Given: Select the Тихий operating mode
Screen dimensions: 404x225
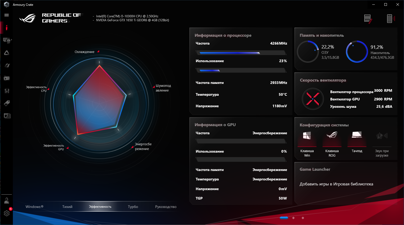Looking at the screenshot, I should 67,207.
